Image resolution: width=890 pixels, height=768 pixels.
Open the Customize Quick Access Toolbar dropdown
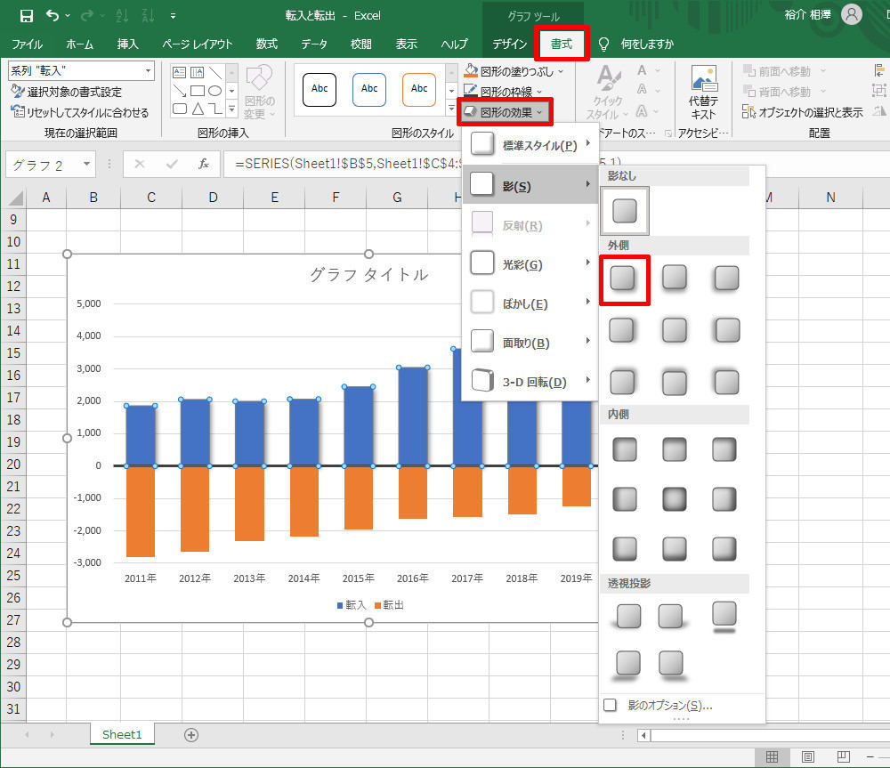pos(174,16)
